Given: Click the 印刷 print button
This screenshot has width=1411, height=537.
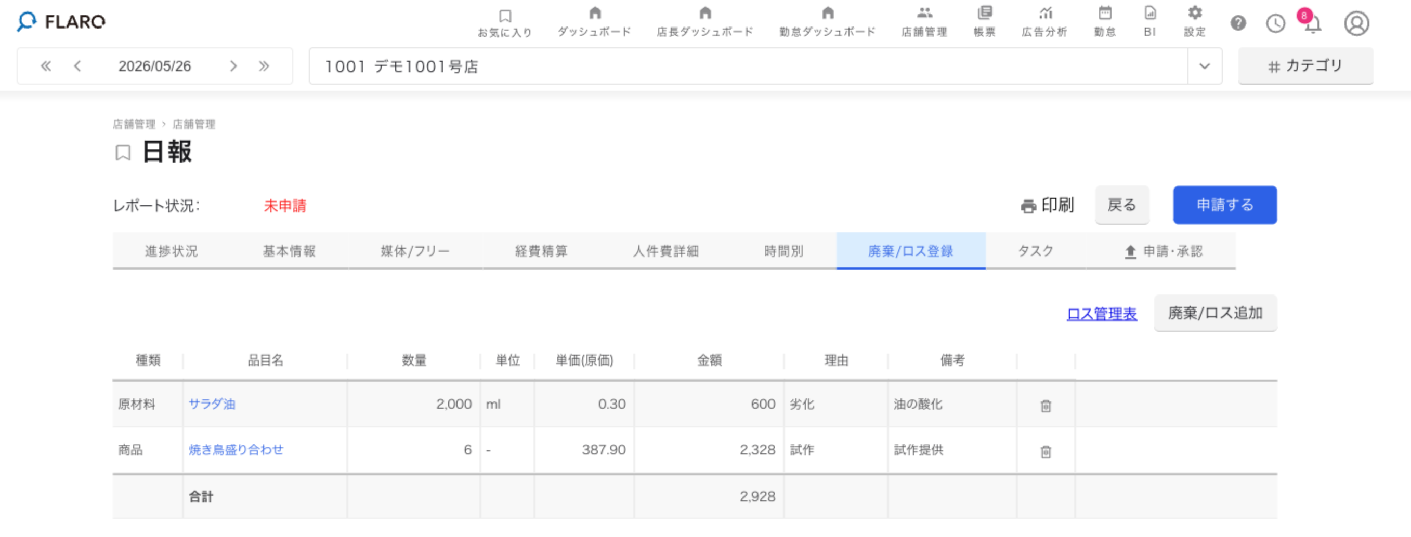Looking at the screenshot, I should click(1047, 205).
